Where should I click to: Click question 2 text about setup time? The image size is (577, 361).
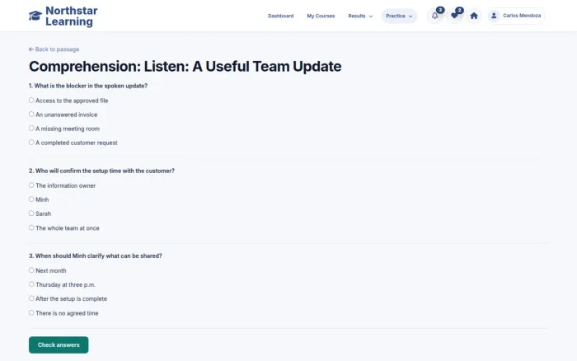pyautogui.click(x=101, y=171)
